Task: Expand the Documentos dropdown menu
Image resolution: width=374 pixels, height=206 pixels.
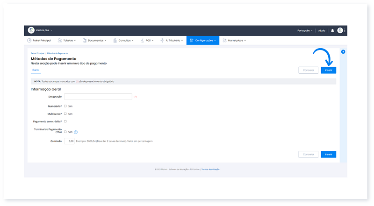Action: coord(94,41)
